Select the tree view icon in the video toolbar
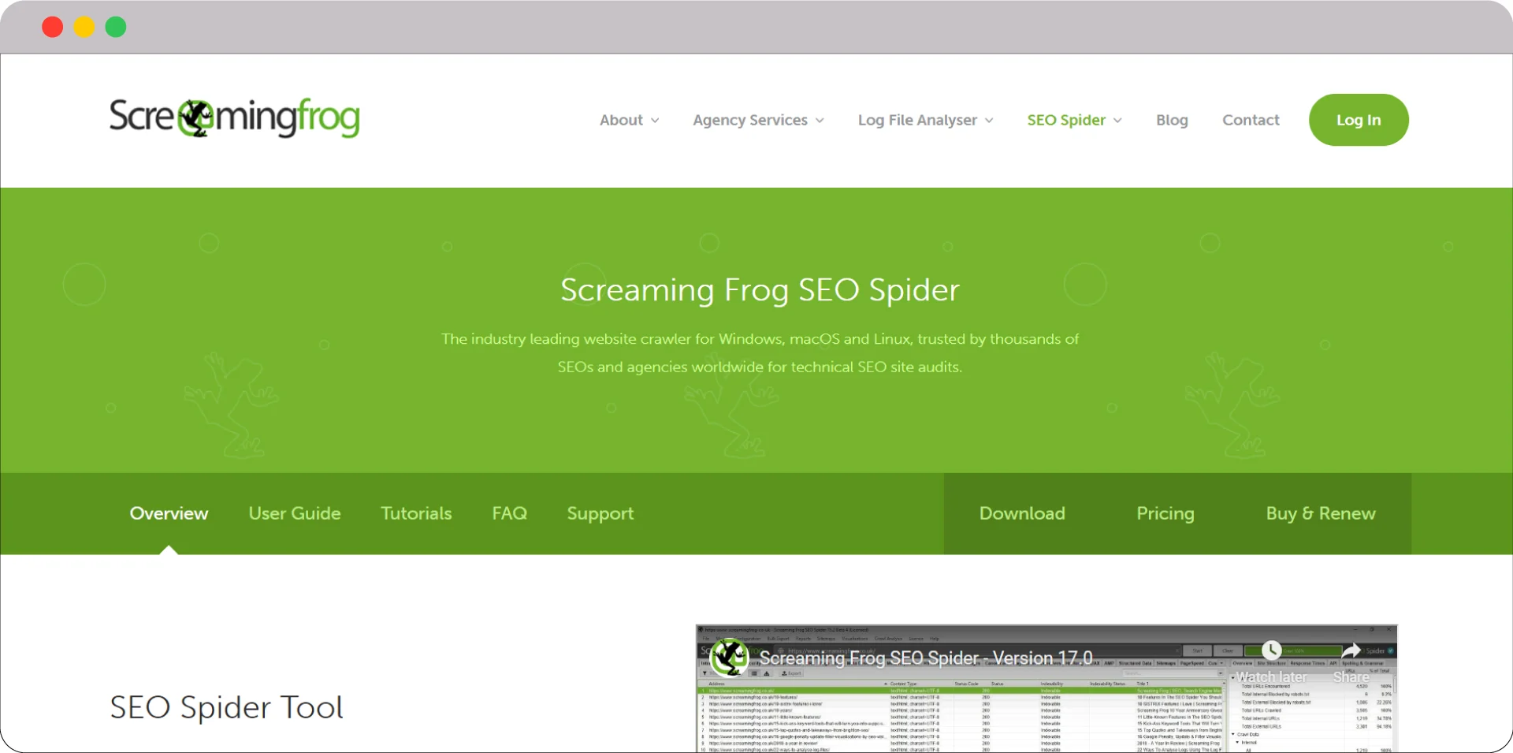The image size is (1513, 753). coord(766,673)
